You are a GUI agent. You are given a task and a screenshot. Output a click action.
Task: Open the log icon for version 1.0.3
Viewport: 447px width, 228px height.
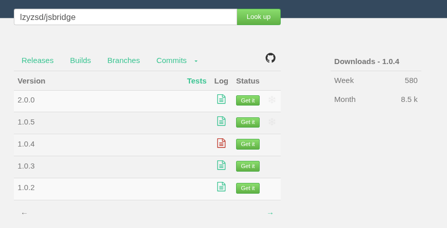click(x=221, y=165)
